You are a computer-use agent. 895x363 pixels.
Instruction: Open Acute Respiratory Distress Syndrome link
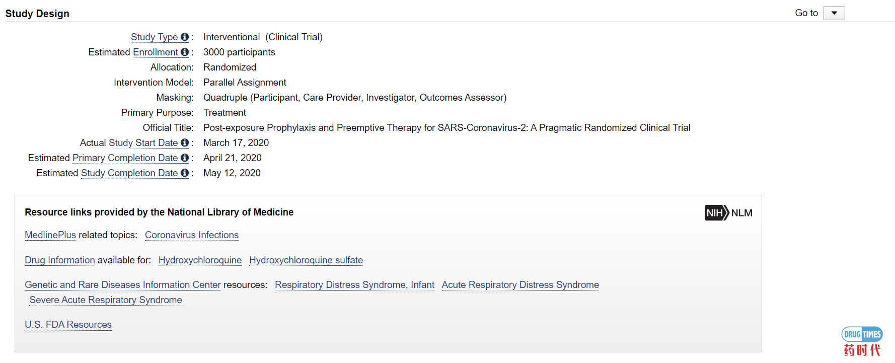[x=520, y=285]
